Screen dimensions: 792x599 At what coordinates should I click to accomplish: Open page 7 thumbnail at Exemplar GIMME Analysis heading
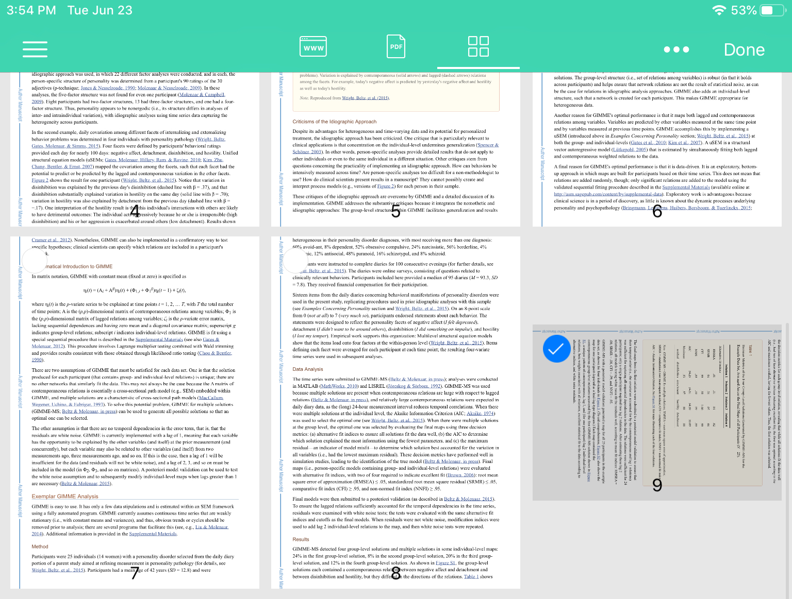(x=65, y=497)
